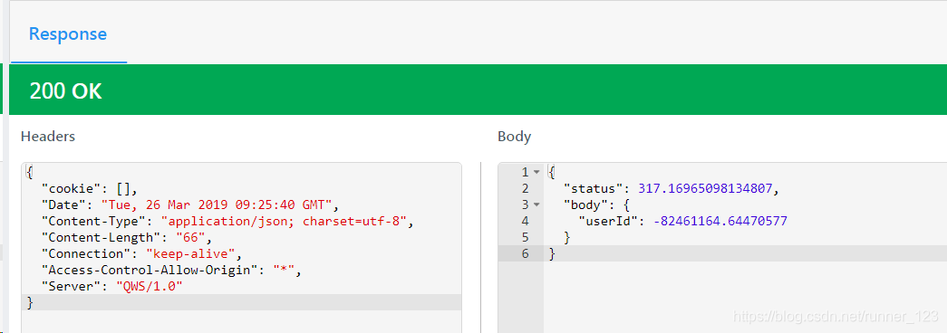Click line number 4 in the Body gutter
Viewport: 947px width, 333px height.
click(525, 222)
